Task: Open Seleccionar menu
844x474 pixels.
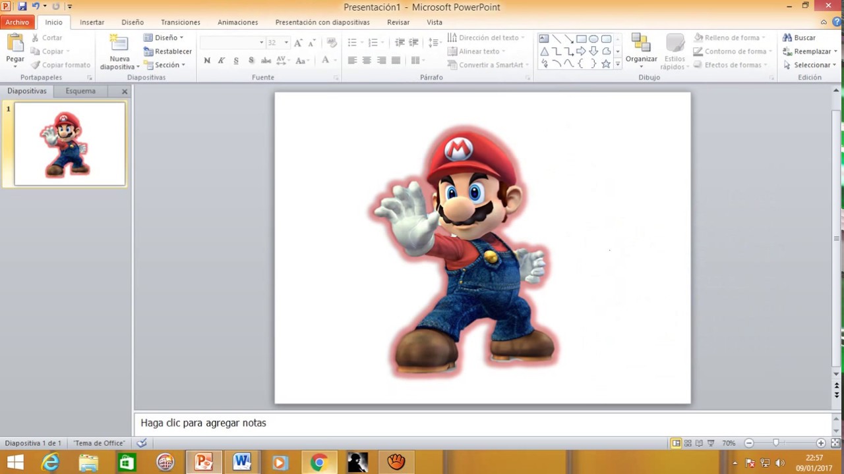Action: pos(810,65)
